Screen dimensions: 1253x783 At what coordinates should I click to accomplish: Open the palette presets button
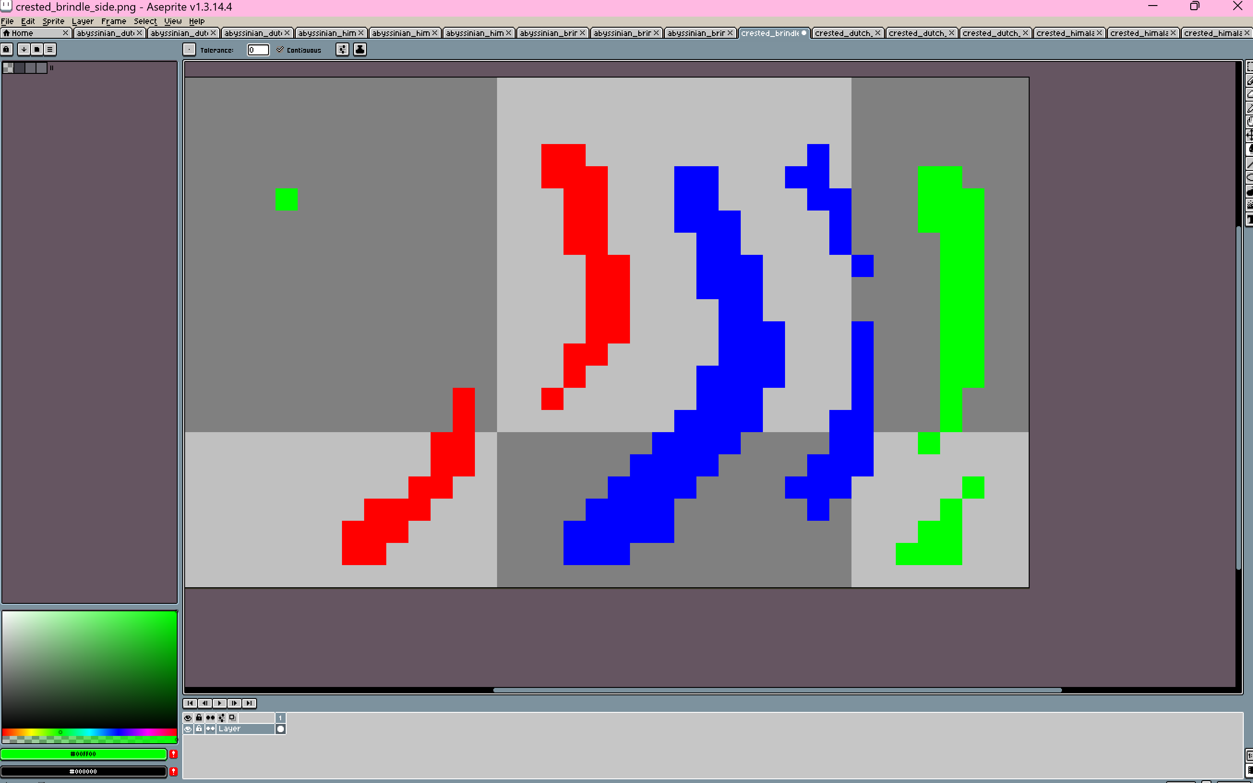coord(37,49)
